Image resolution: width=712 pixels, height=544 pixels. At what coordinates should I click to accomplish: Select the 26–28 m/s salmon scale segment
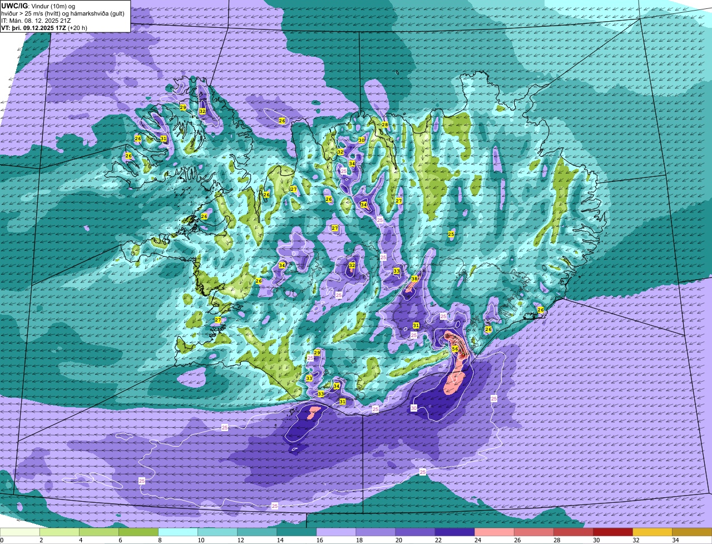[x=533, y=532]
